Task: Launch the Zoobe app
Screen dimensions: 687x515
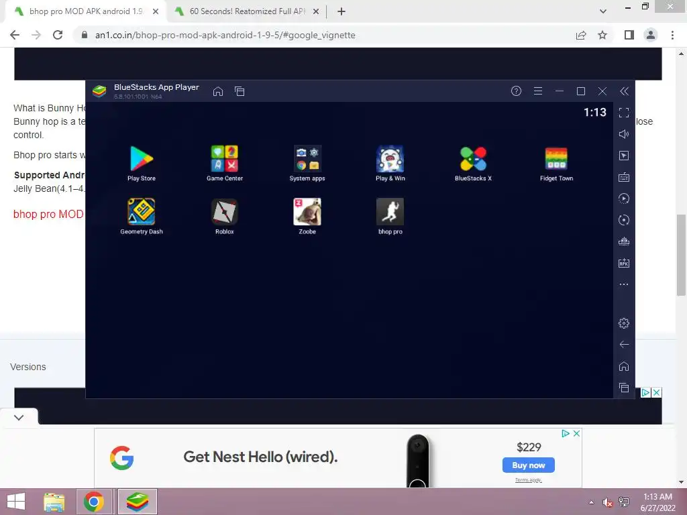Action: [x=307, y=217]
